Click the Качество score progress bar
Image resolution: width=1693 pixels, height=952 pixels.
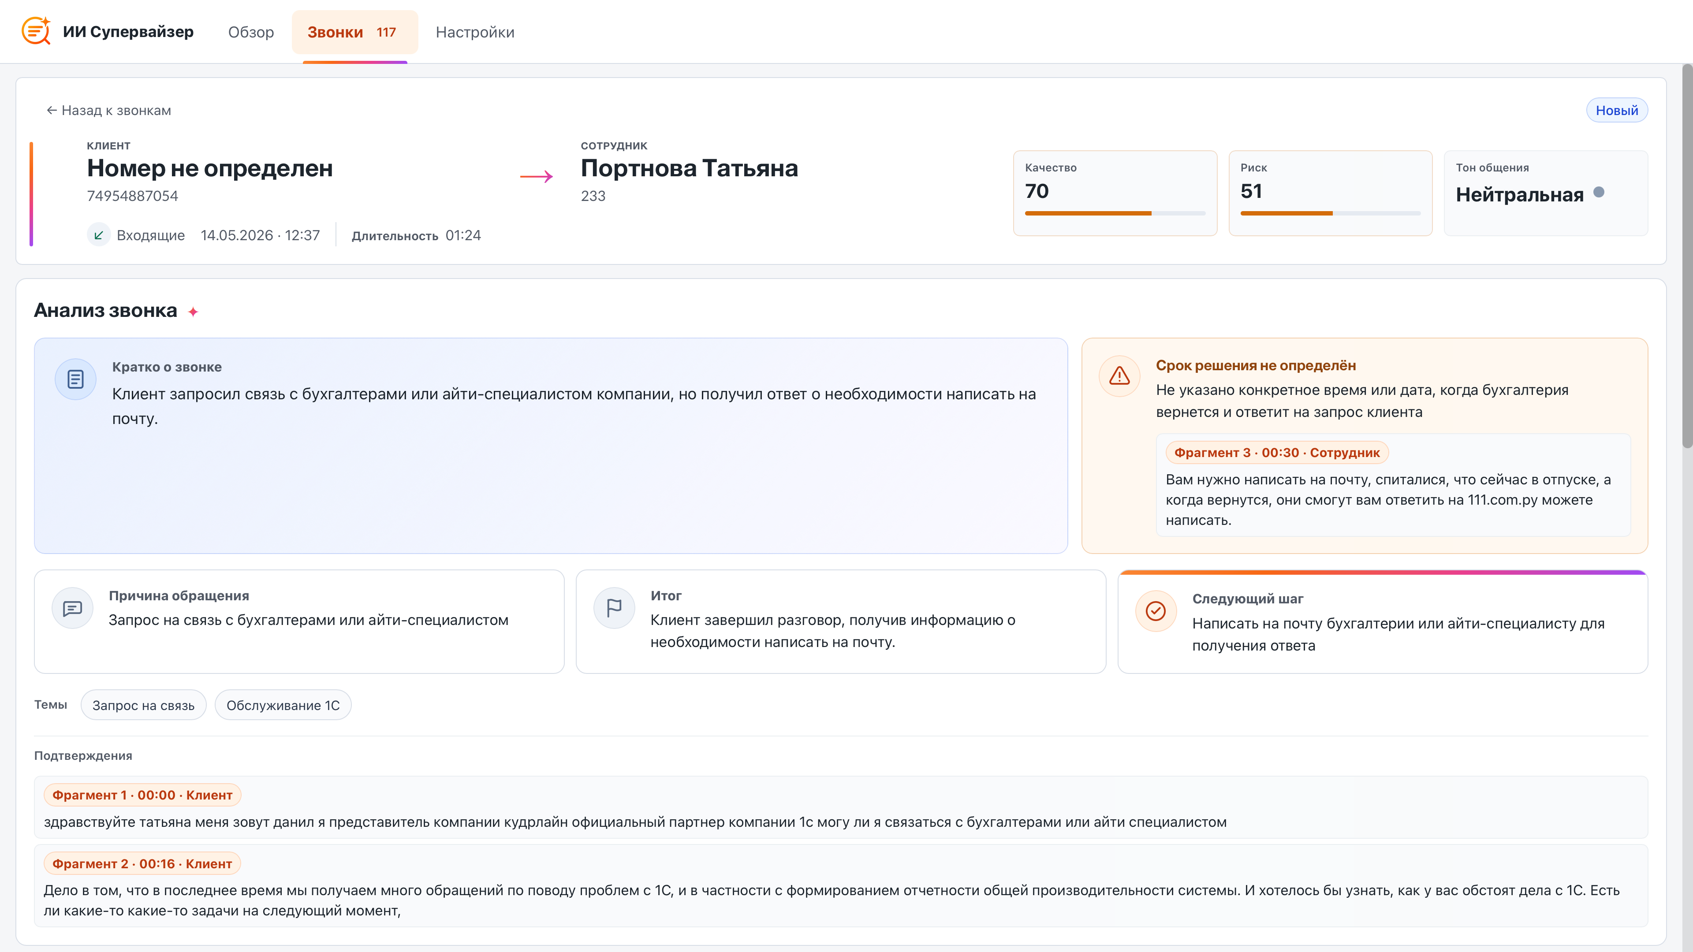click(x=1115, y=213)
